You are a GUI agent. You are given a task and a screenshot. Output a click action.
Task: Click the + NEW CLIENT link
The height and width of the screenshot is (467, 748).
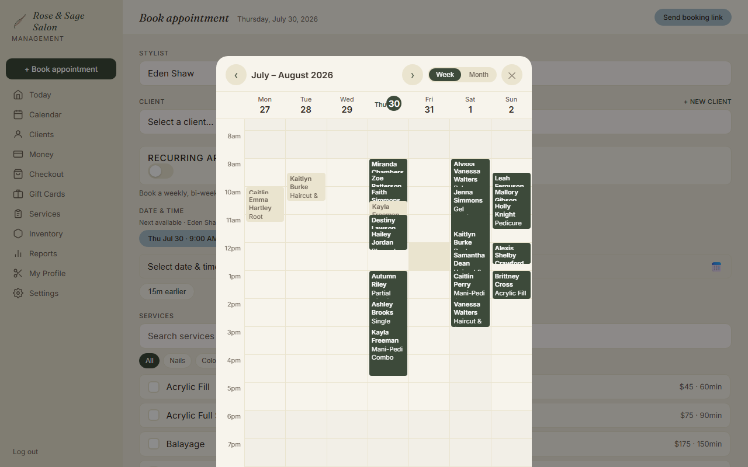pyautogui.click(x=708, y=102)
